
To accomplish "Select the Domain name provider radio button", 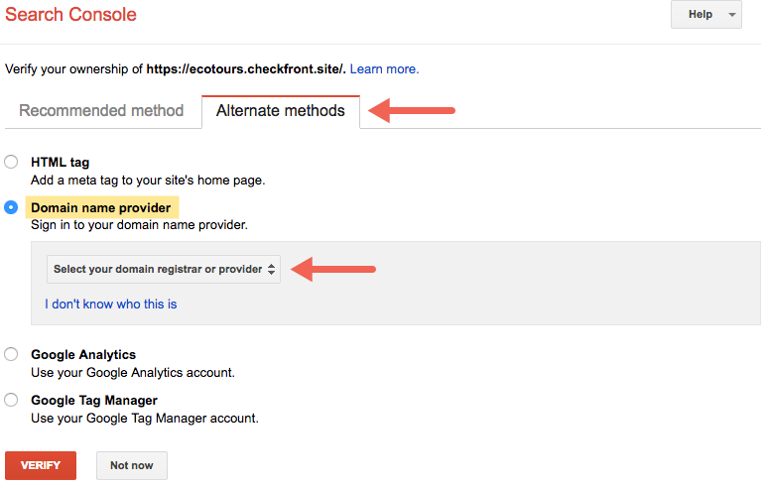I will coord(11,207).
